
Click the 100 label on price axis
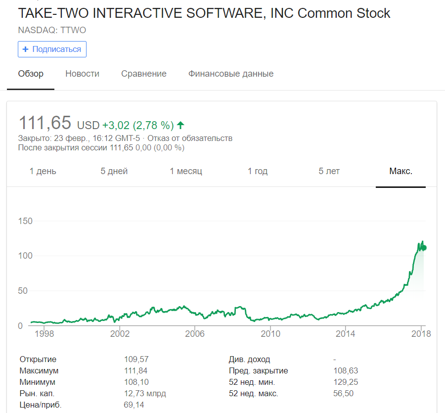tap(25, 256)
